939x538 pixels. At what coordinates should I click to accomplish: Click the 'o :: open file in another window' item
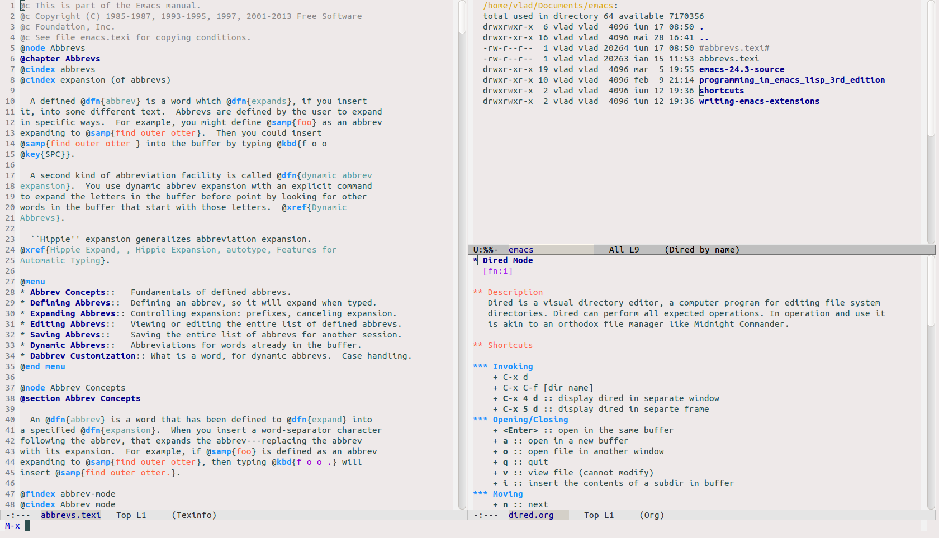pos(578,451)
